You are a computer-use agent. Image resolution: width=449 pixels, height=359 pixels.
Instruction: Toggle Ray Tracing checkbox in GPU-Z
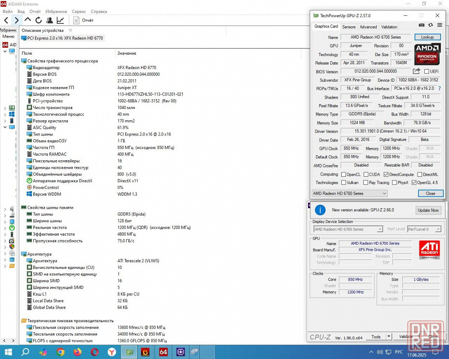coord(365,182)
